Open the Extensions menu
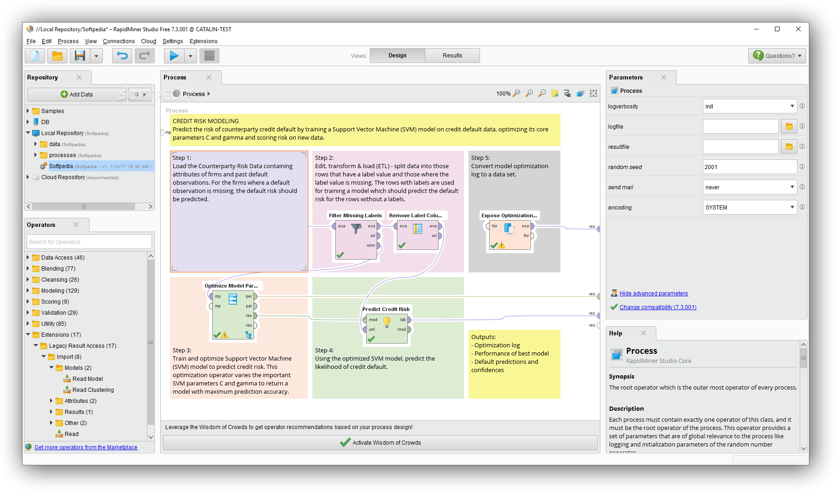836x492 pixels. click(203, 41)
